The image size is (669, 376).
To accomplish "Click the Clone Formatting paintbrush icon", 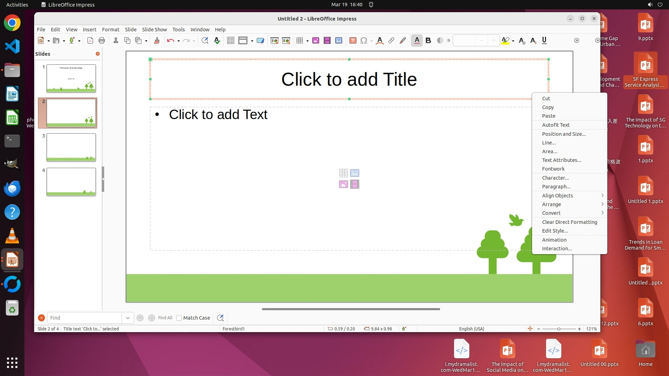I will click(156, 41).
